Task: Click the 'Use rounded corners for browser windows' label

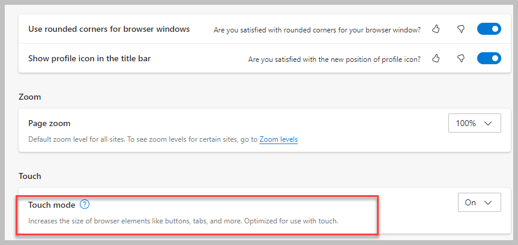Action: pos(109,29)
